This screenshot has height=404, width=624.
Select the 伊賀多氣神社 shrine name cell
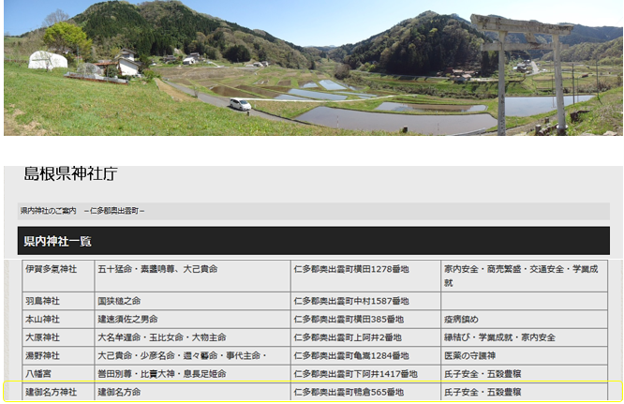click(x=58, y=277)
